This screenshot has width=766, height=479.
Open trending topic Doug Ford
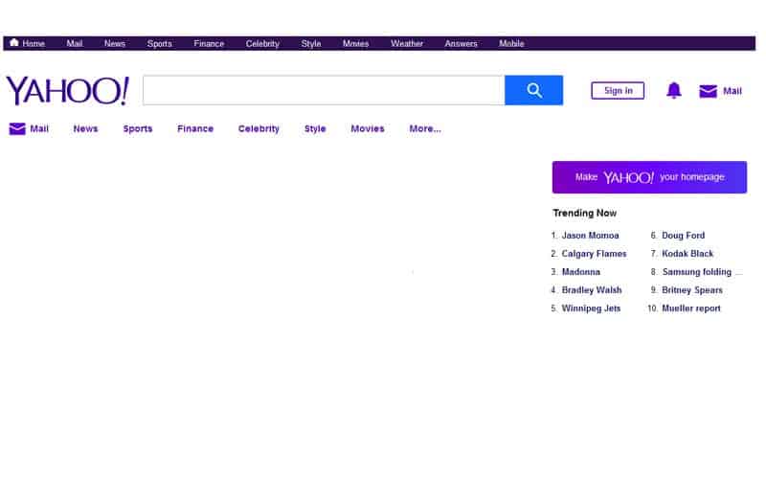click(x=683, y=235)
